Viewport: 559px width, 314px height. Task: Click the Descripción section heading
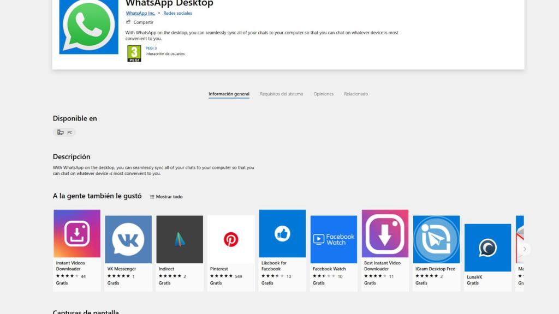tap(72, 156)
